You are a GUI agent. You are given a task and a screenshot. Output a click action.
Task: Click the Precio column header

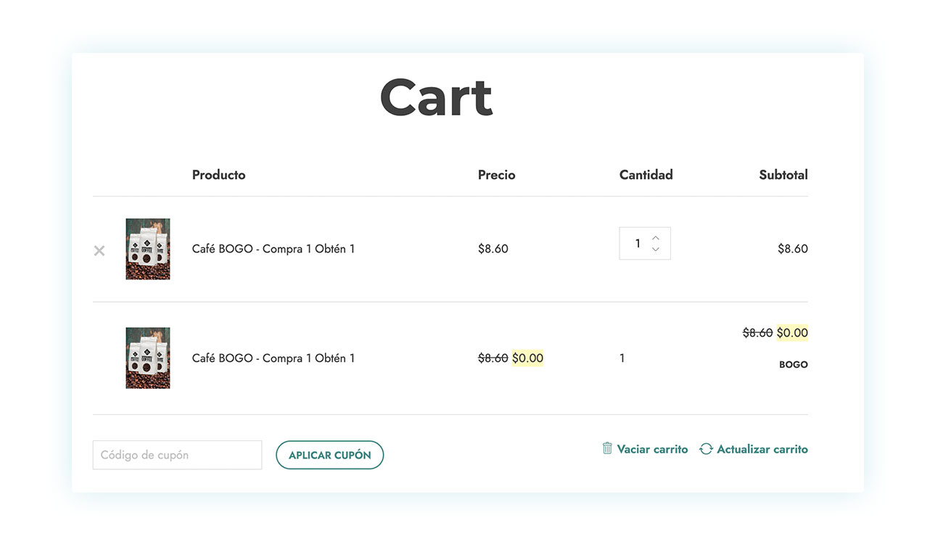[496, 175]
